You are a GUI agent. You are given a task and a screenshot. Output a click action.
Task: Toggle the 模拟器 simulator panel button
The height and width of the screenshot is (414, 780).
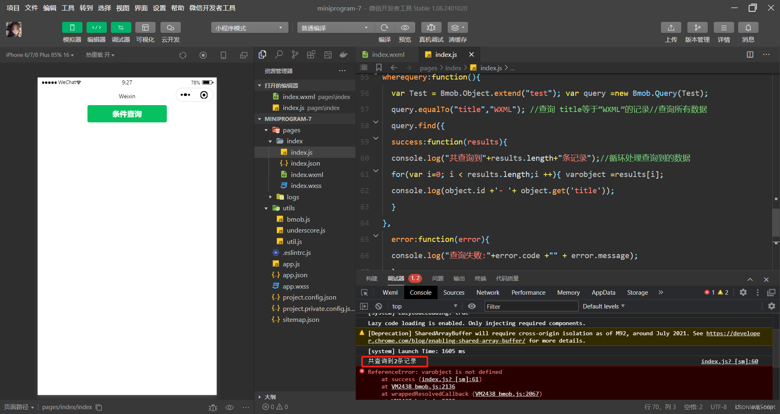[x=72, y=28]
